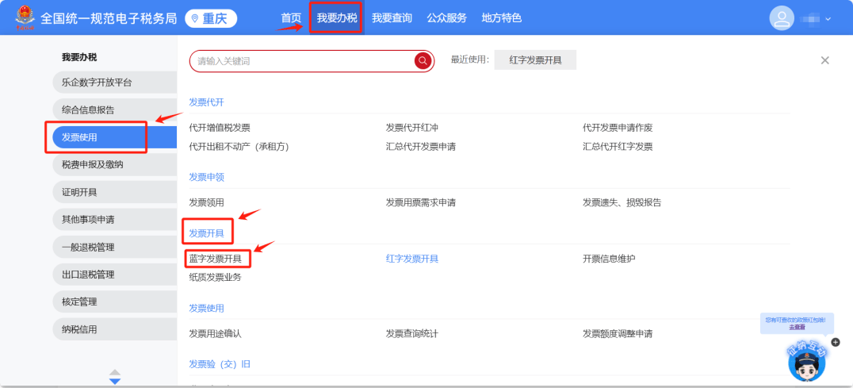The width and height of the screenshot is (853, 388).
Task: Click the red search magnifier icon
Action: [x=423, y=61]
